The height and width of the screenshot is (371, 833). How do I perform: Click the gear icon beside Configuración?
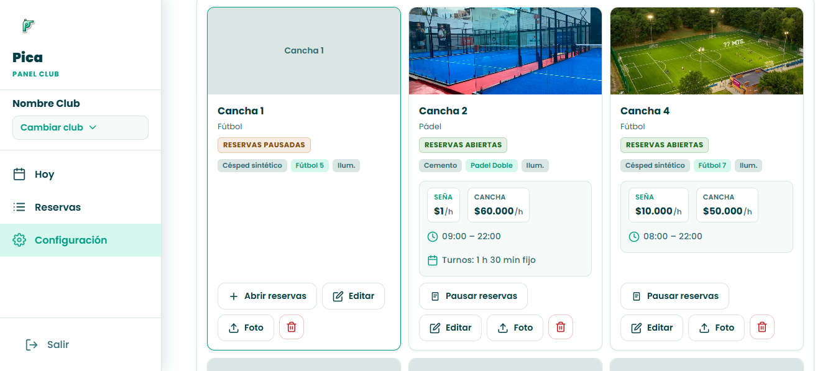coord(19,240)
